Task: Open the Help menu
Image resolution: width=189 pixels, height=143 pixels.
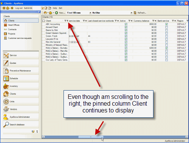Action: (x=55, y=8)
